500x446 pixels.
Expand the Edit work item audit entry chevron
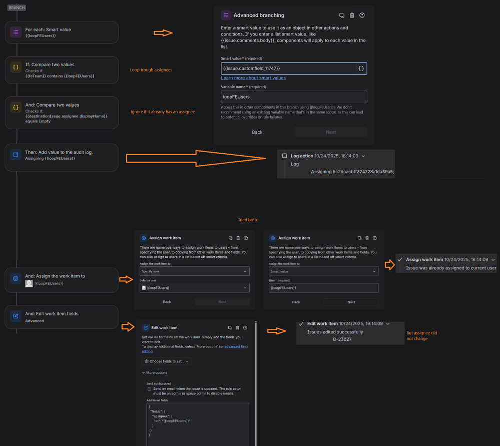pyautogui.click(x=388, y=324)
